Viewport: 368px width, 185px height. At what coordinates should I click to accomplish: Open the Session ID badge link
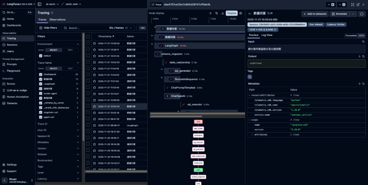pos(277,24)
